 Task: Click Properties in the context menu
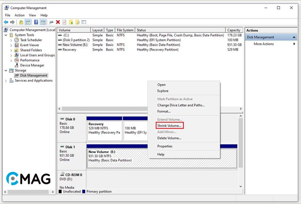tap(165, 146)
